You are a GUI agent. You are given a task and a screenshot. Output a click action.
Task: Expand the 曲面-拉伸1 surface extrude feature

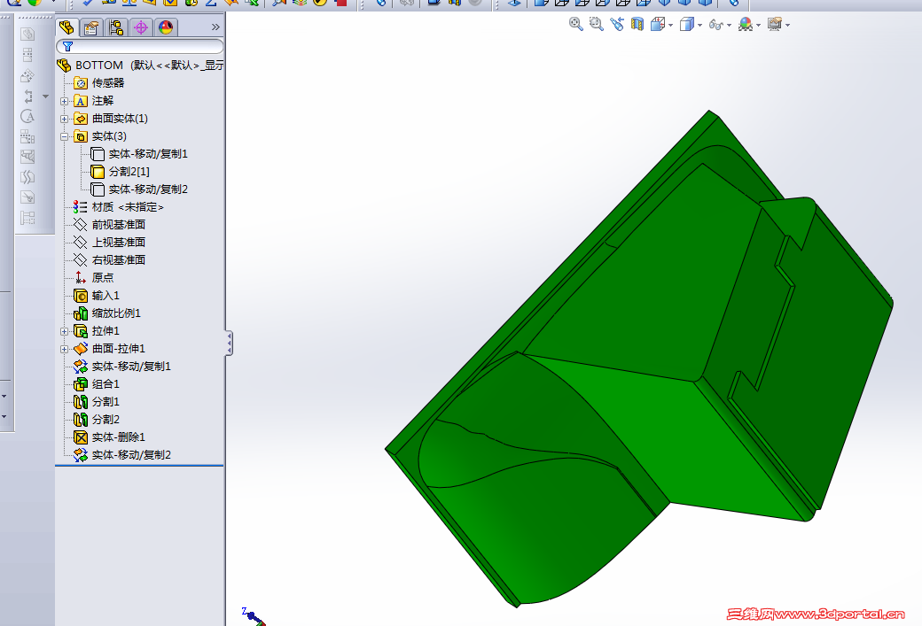coord(64,349)
